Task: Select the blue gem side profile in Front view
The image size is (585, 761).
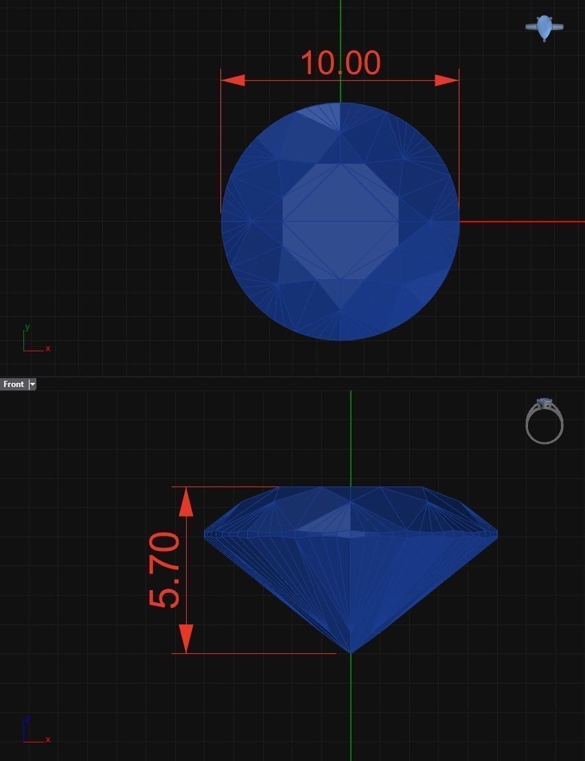Action: click(350, 570)
